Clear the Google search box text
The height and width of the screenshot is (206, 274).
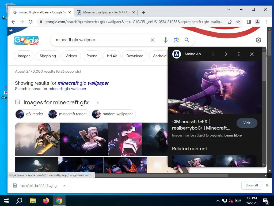[152, 40]
